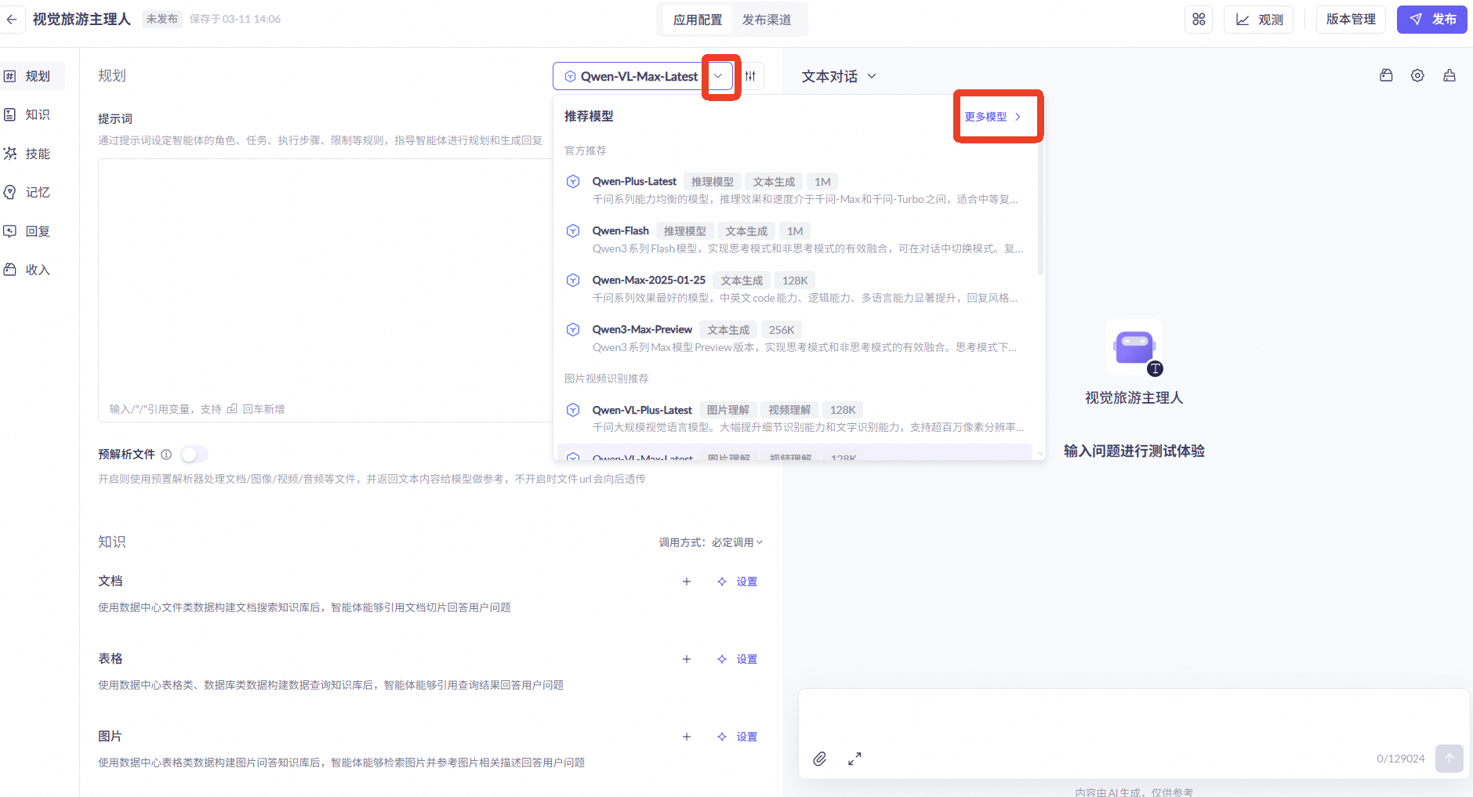
Task: Select 规划 in the left sidebar
Action: [x=33, y=76]
